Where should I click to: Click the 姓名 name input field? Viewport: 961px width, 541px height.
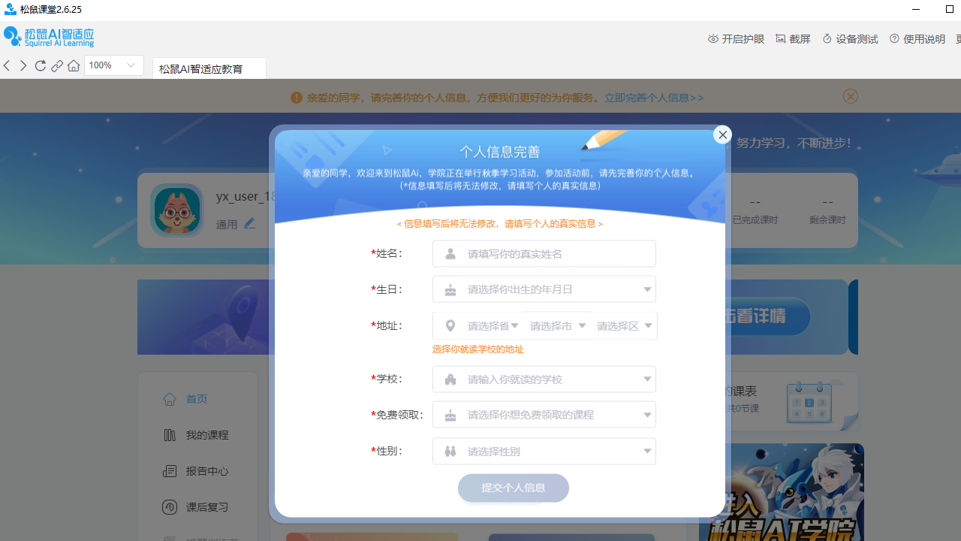pyautogui.click(x=544, y=253)
